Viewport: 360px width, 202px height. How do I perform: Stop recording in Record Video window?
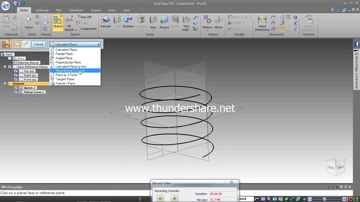(x=174, y=198)
